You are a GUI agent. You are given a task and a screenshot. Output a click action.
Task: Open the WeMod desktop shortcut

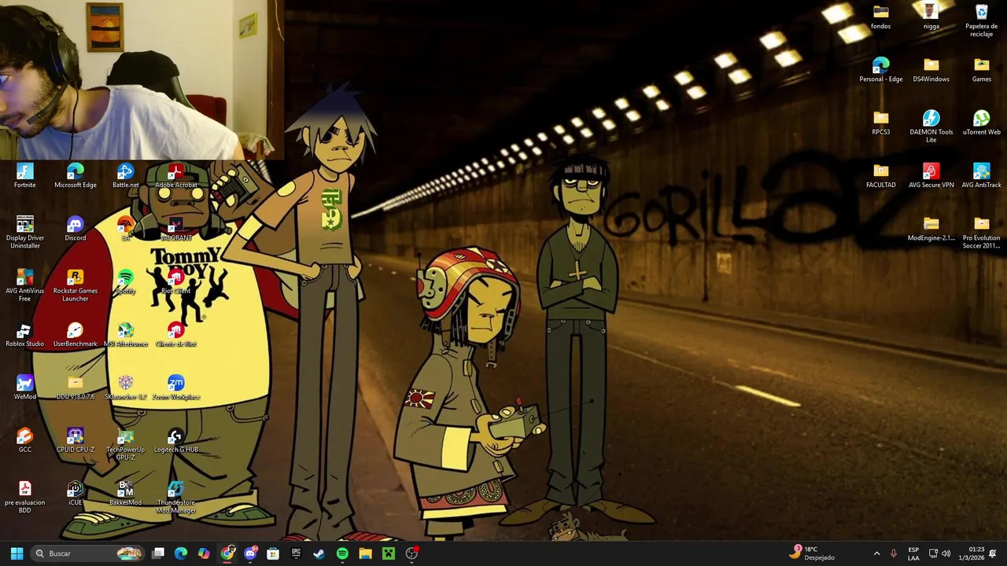(x=25, y=387)
